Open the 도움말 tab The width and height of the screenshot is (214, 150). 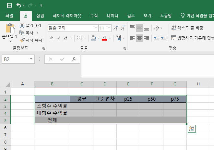click(x=166, y=16)
